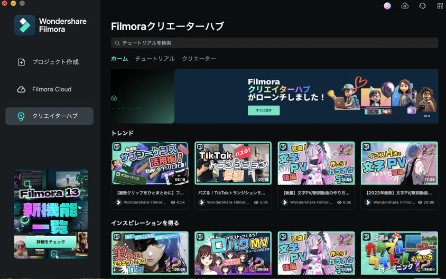Click the search magnifier icon
The image size is (446, 279).
tap(117, 43)
